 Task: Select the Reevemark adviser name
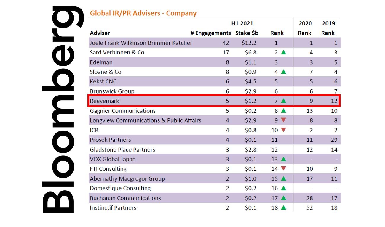click(105, 101)
